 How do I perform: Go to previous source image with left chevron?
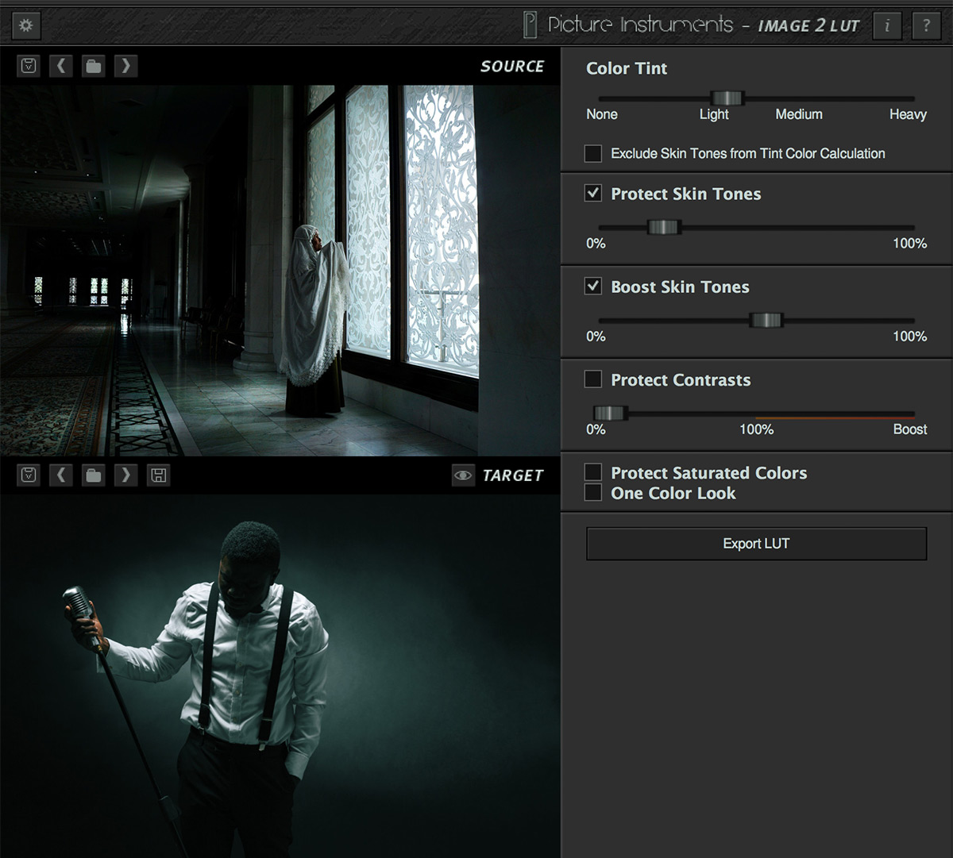(61, 66)
